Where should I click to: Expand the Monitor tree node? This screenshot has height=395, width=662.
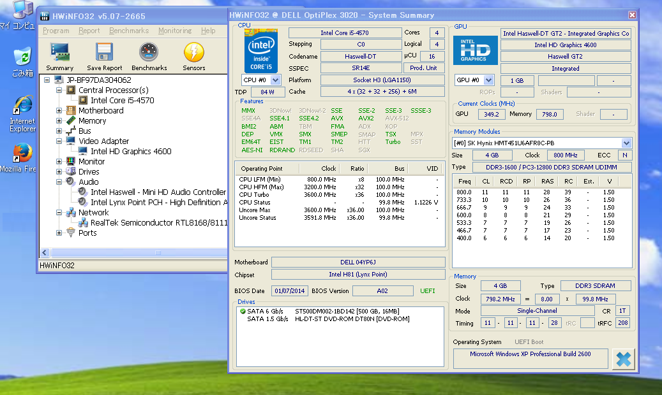click(x=59, y=161)
